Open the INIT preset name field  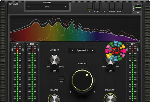[47, 7]
